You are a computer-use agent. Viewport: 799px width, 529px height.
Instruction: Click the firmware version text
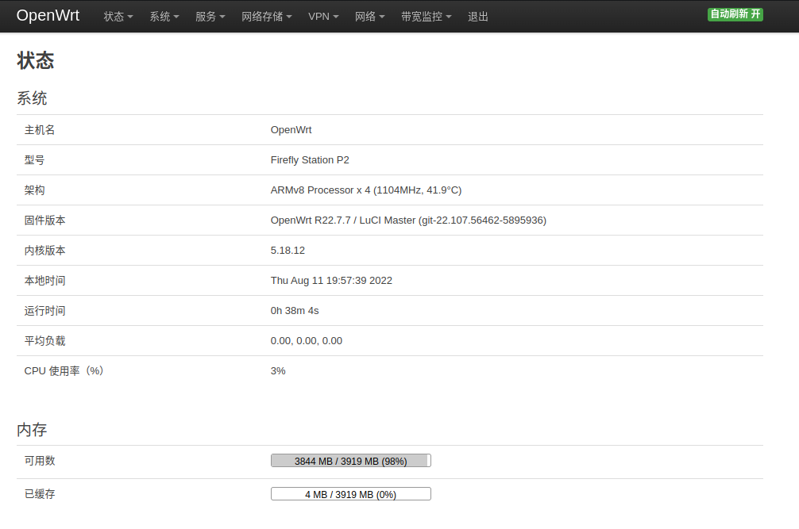[408, 220]
